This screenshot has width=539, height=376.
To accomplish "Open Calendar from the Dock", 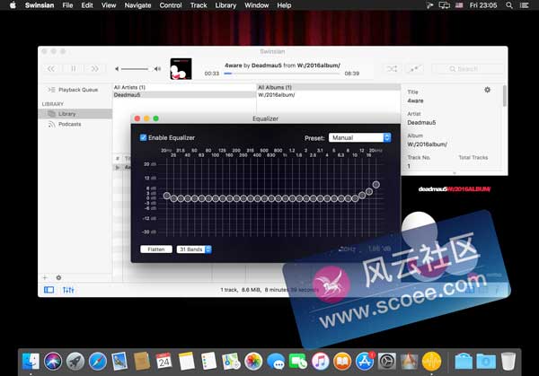I will pyautogui.click(x=164, y=361).
